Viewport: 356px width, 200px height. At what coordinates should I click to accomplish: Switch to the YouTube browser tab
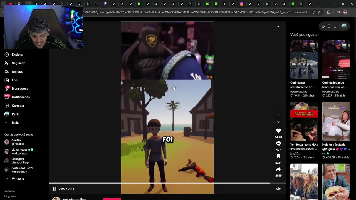10,4
